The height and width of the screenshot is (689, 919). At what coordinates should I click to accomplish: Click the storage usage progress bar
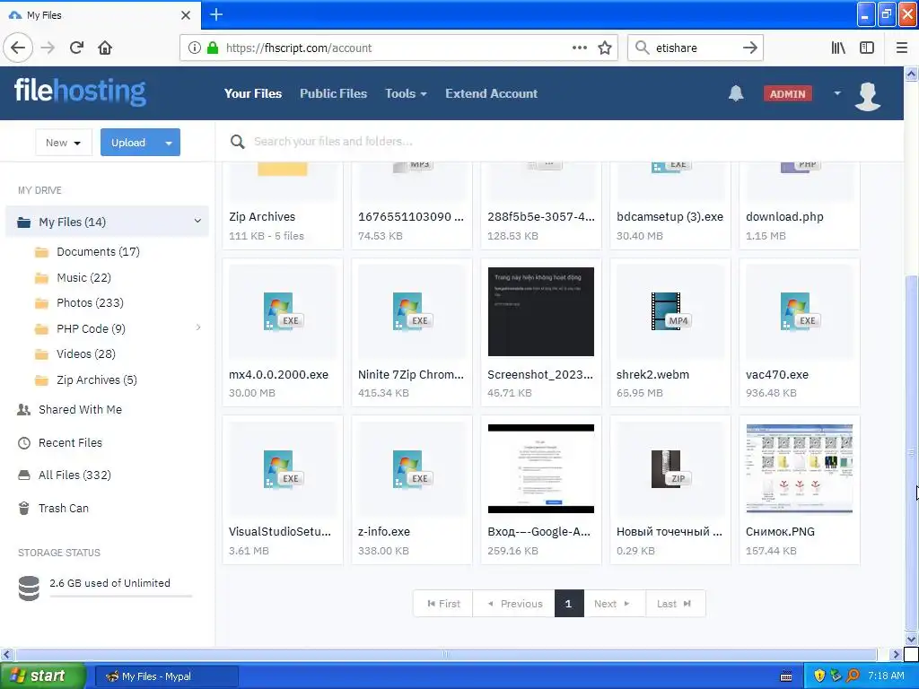click(121, 597)
